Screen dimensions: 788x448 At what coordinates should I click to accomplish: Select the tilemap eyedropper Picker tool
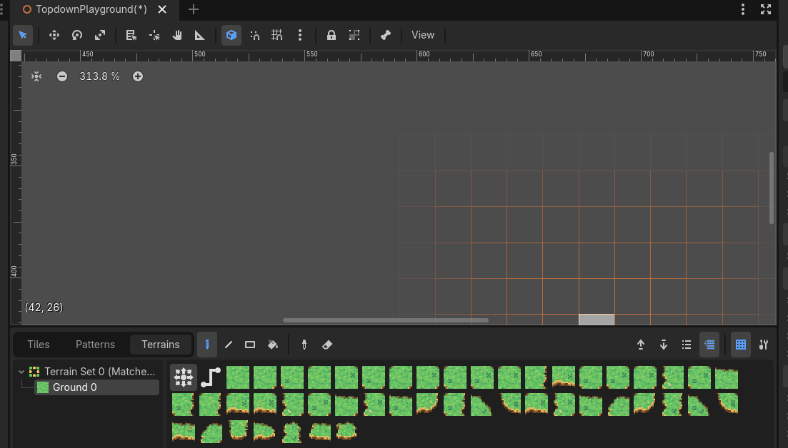pos(304,345)
